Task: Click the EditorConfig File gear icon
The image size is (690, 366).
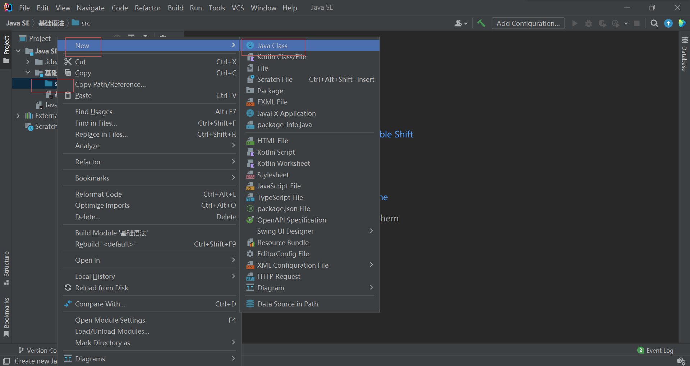Action: point(250,254)
